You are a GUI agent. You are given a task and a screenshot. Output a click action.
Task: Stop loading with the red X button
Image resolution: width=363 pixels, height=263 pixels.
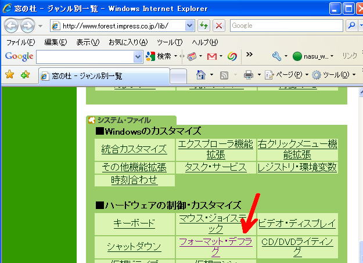219,26
